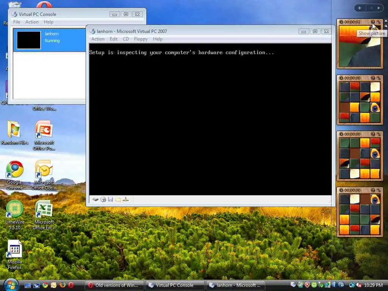
Task: Open the Action menu in Virtual PC Console
Action: pos(32,22)
